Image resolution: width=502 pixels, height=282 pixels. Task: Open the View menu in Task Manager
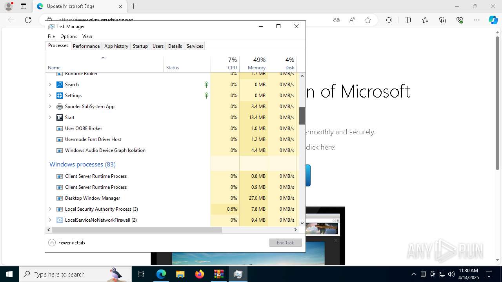87,36
